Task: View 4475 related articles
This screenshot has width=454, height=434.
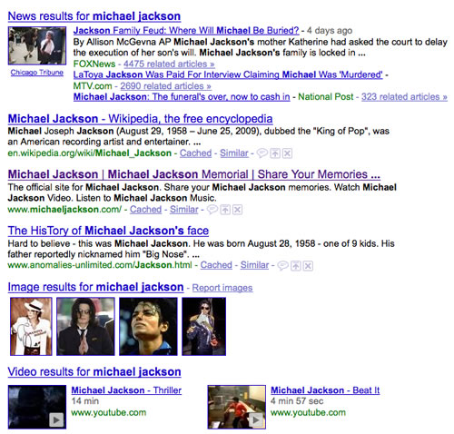Action: [169, 64]
